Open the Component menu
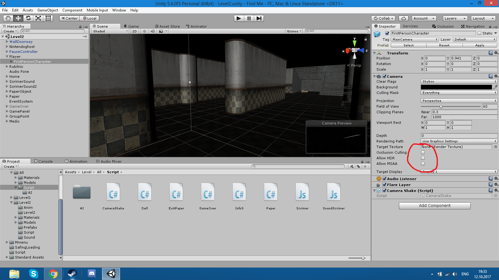The image size is (499, 280). [x=72, y=10]
